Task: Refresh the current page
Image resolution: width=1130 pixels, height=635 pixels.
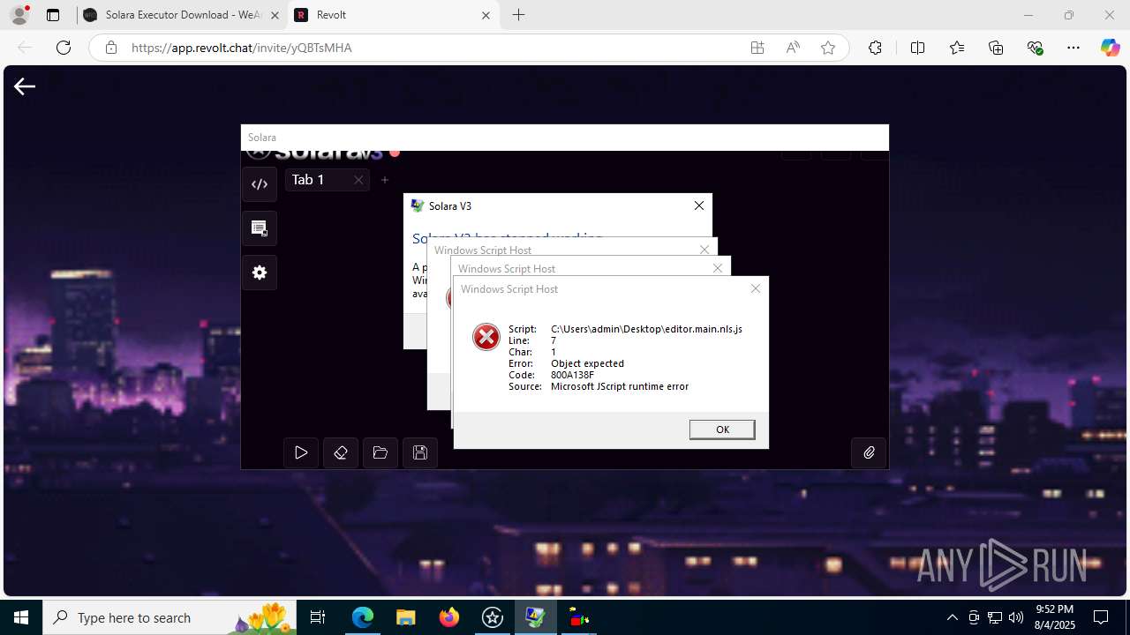Action: (64, 48)
